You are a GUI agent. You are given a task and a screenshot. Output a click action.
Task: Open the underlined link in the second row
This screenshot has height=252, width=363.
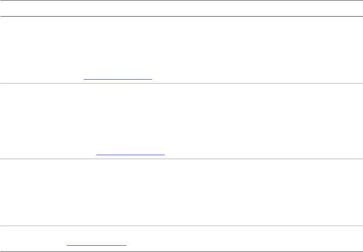[x=130, y=154]
